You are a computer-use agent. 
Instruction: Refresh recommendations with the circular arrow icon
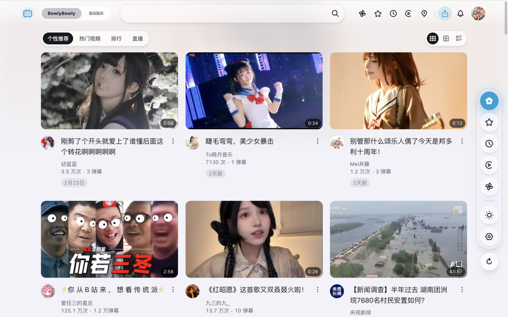489,262
